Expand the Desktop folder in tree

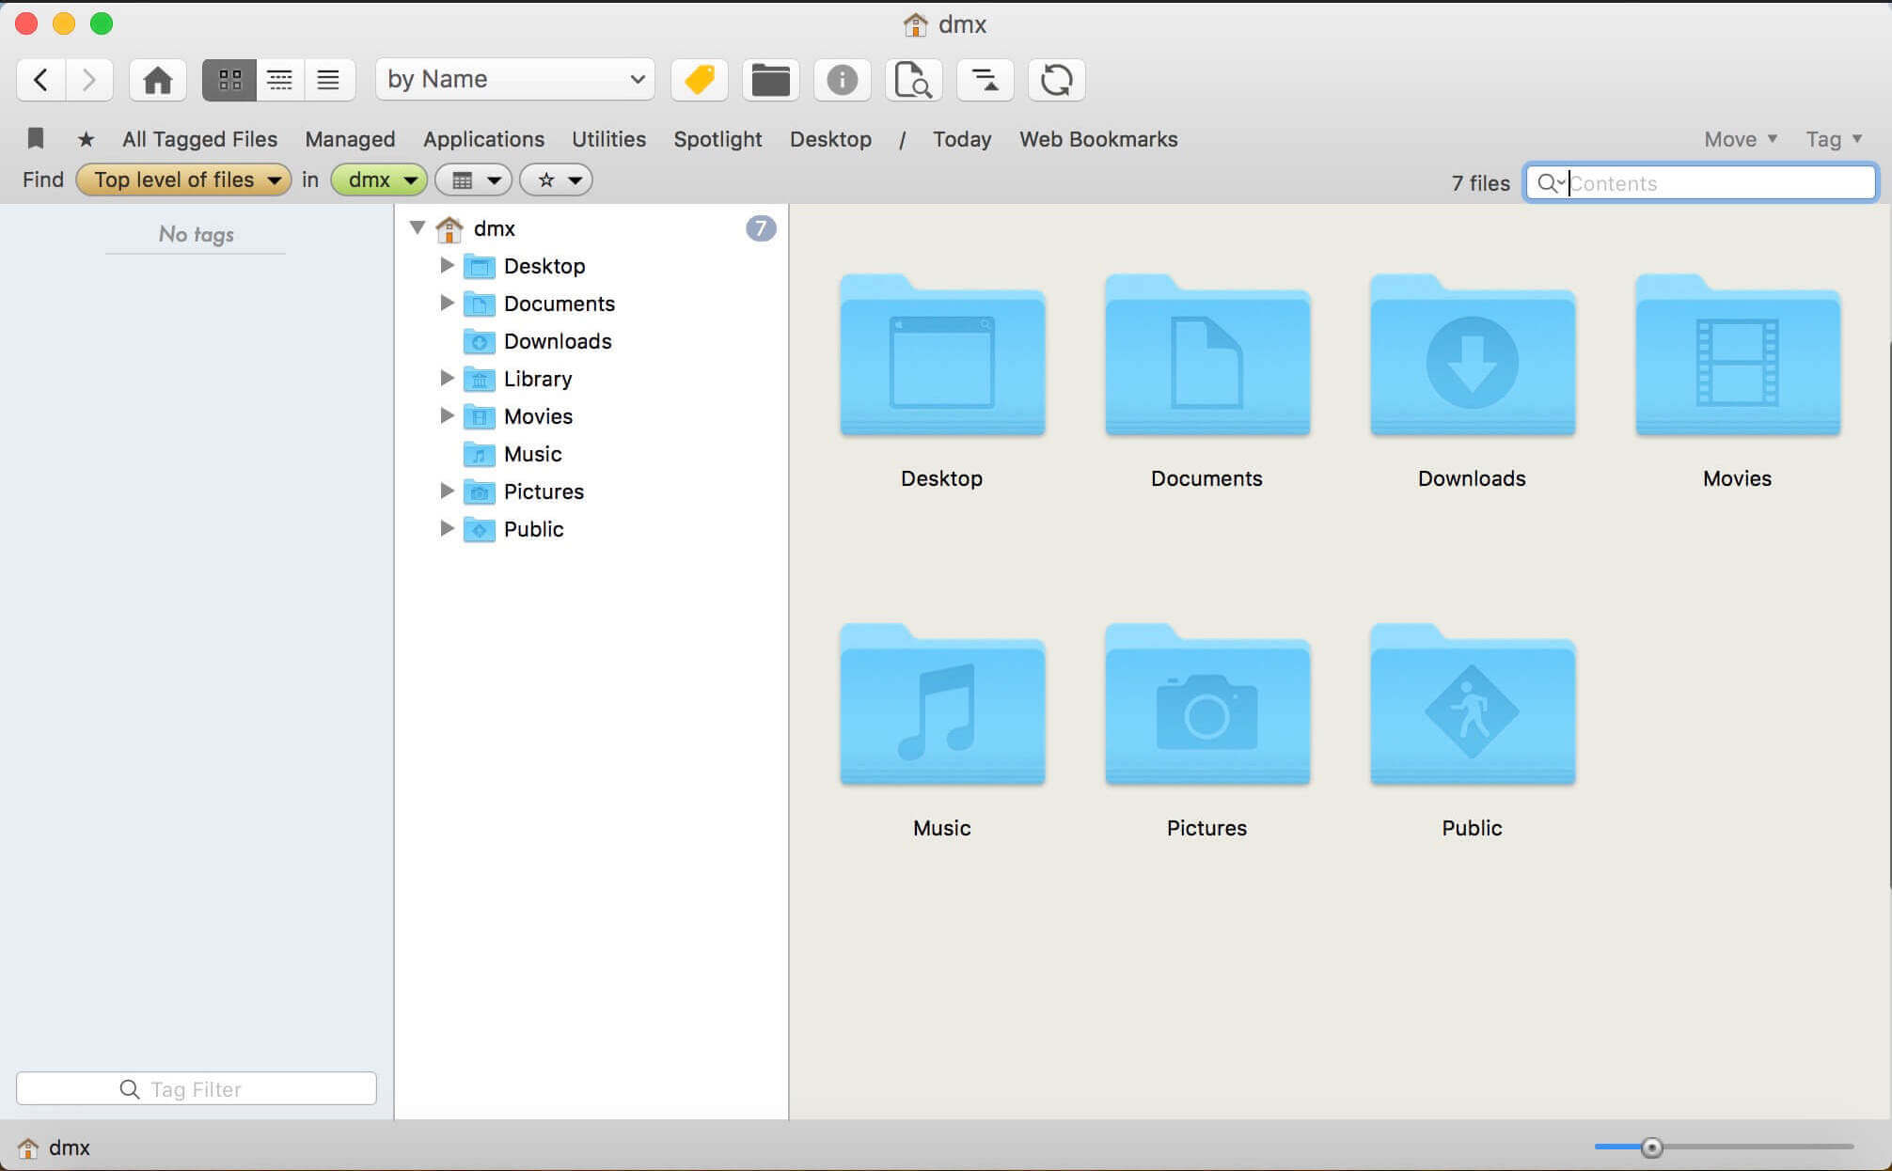pos(447,266)
